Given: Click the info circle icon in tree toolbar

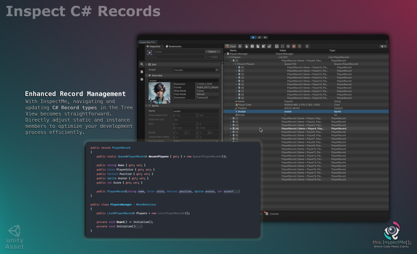Looking at the screenshot, I should tap(252, 46).
